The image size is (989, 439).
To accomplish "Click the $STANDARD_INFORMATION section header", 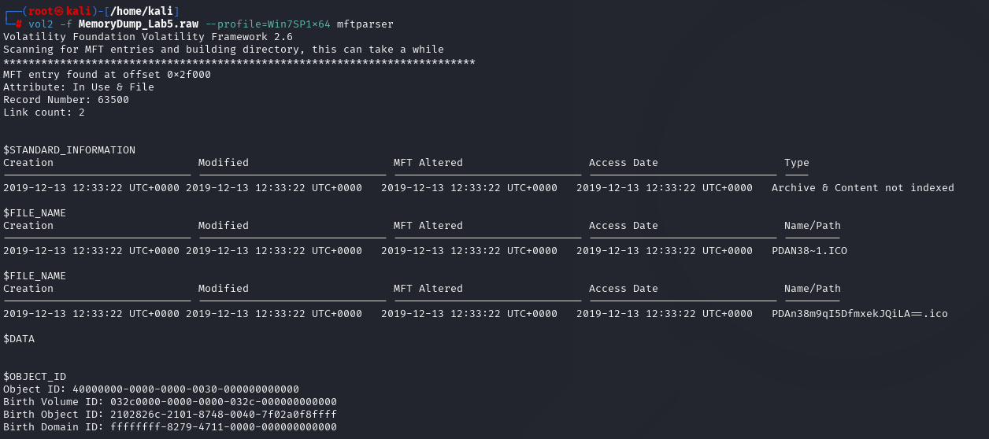I will pyautogui.click(x=69, y=150).
